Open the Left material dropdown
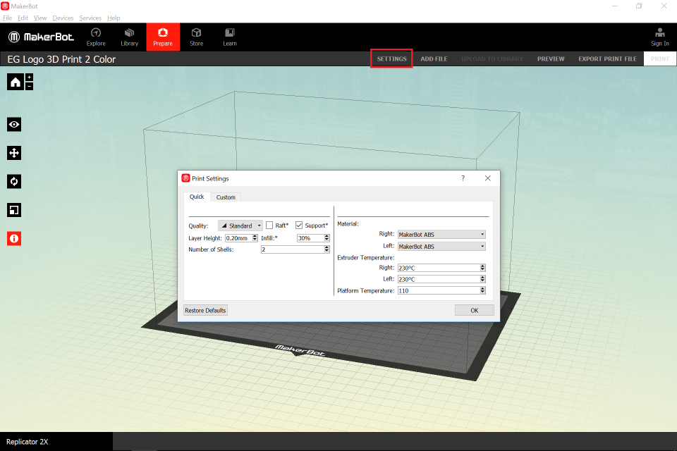The height and width of the screenshot is (451, 677). 441,247
